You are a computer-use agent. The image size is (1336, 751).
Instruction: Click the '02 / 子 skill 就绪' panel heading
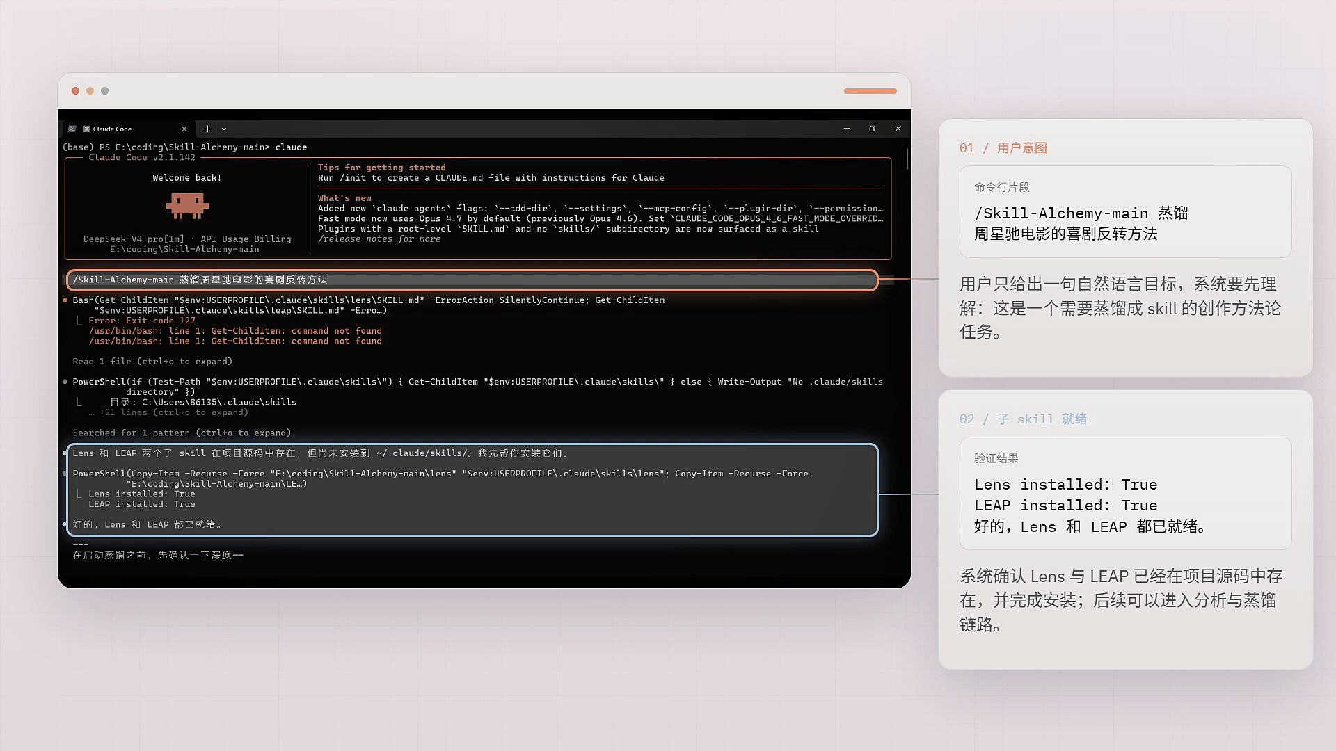(x=1023, y=419)
